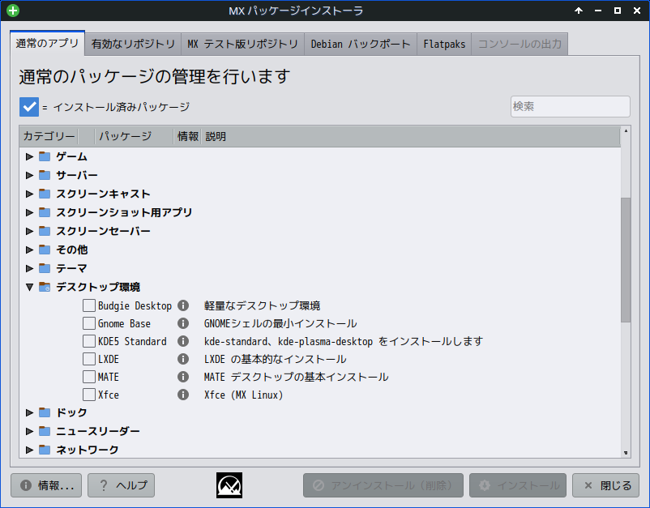This screenshot has height=508, width=650.
Task: Expand the スクリーンキャスト category
Action: click(x=29, y=194)
